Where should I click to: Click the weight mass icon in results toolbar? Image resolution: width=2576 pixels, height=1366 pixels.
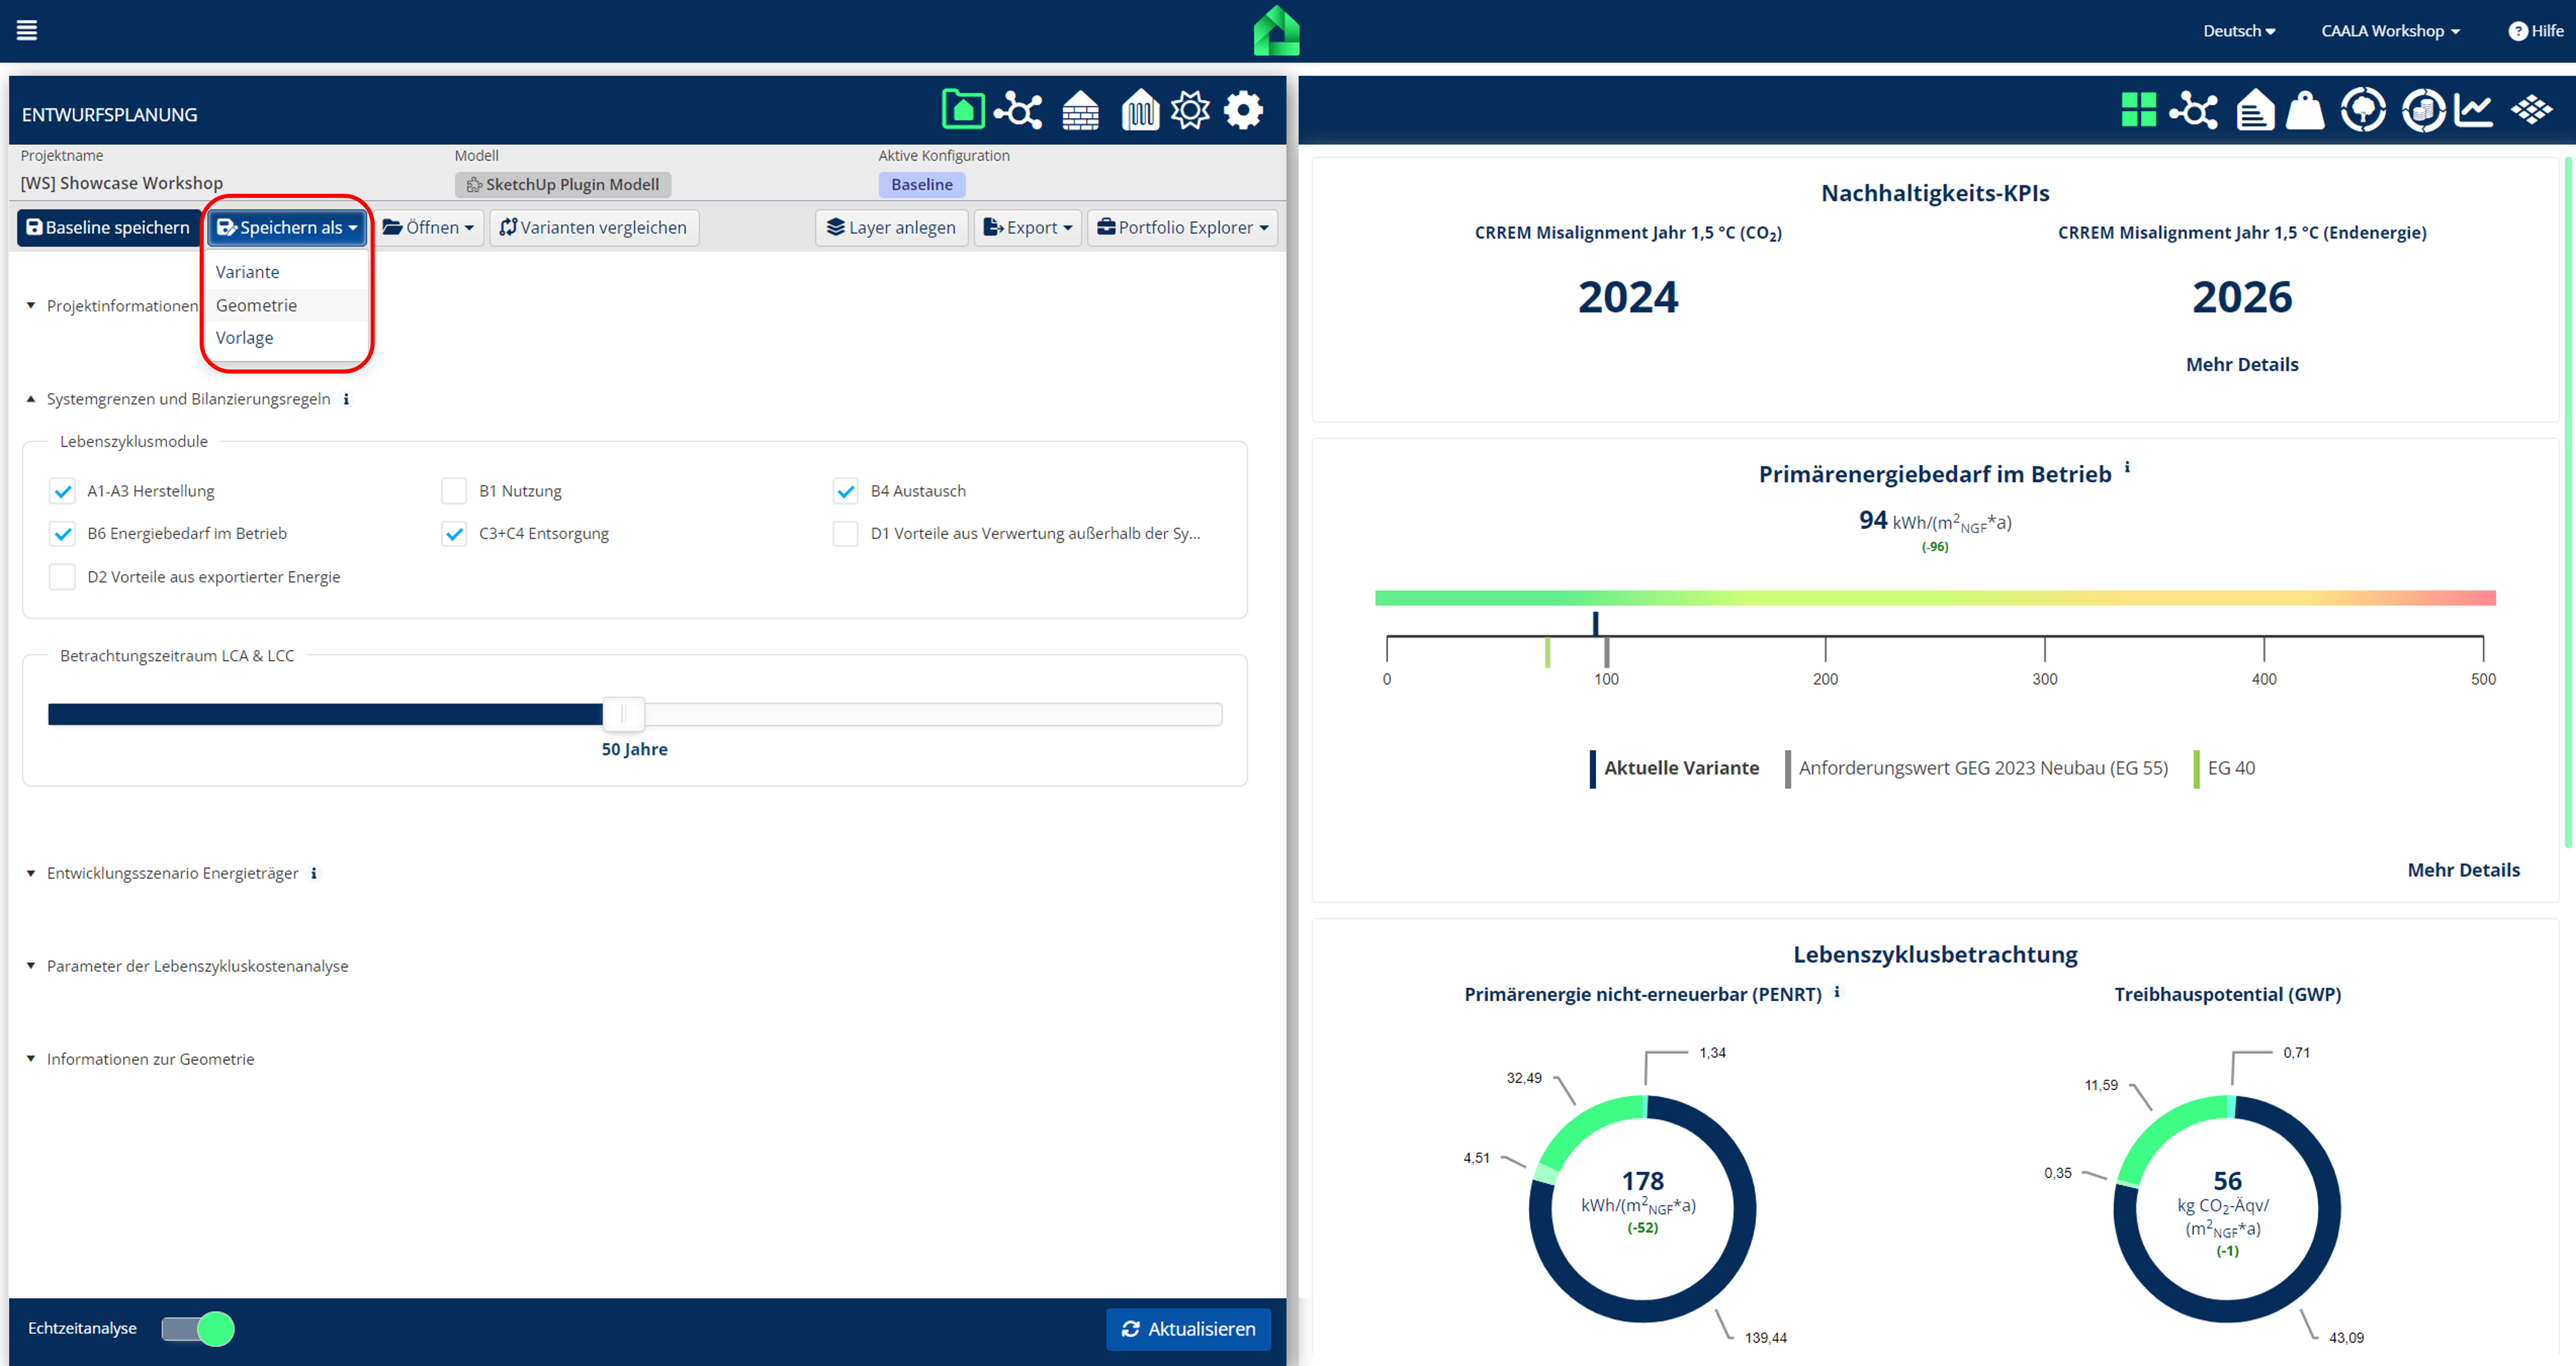tap(2305, 110)
